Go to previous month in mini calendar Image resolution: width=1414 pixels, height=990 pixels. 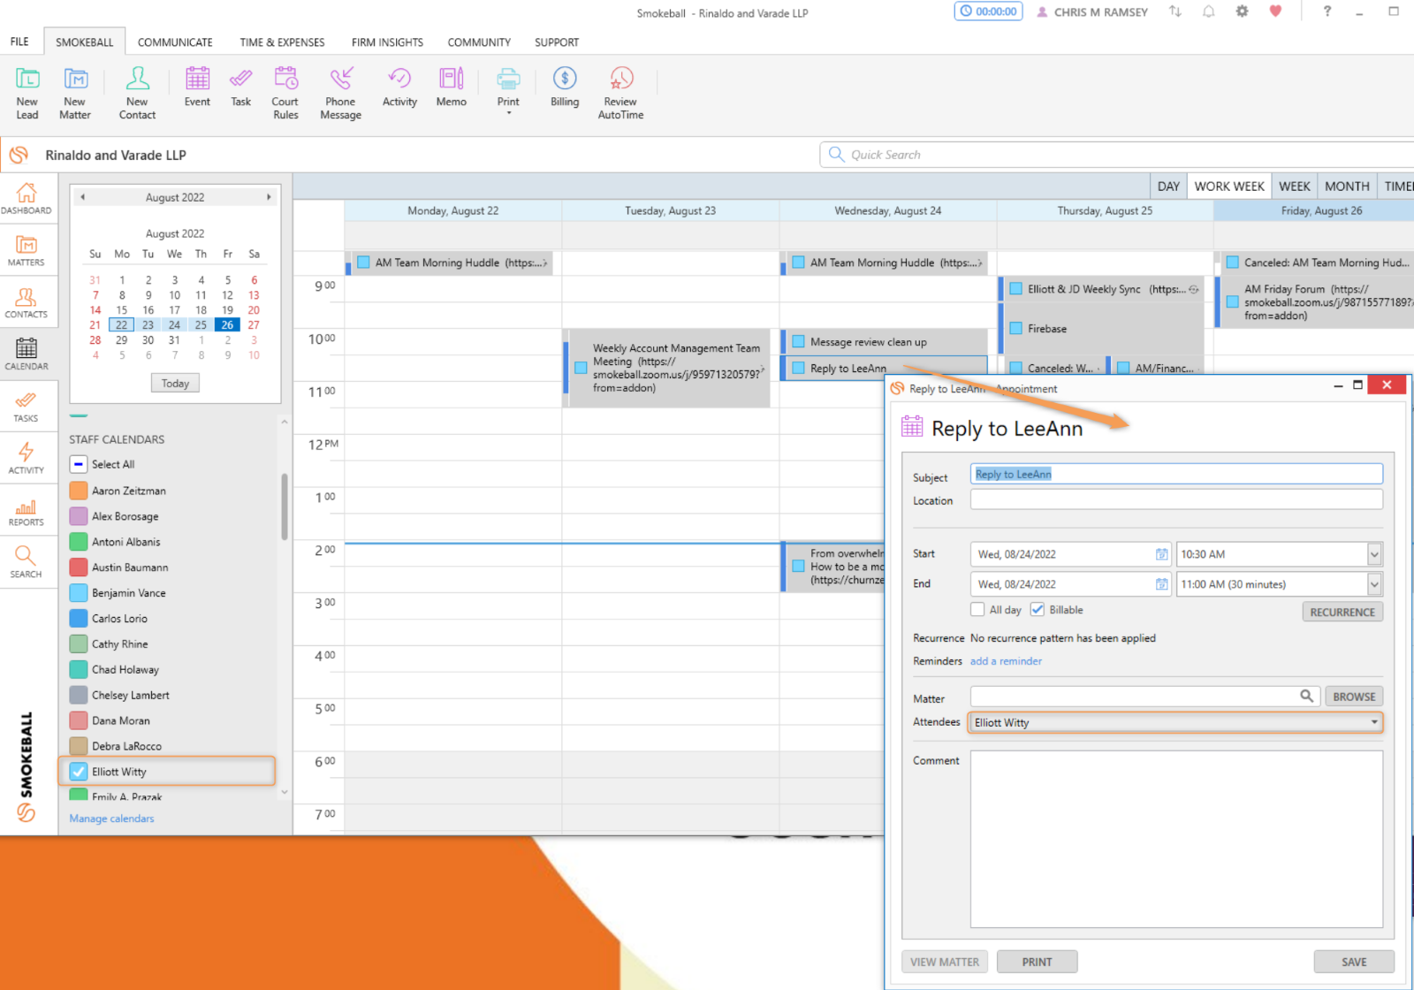tap(82, 197)
